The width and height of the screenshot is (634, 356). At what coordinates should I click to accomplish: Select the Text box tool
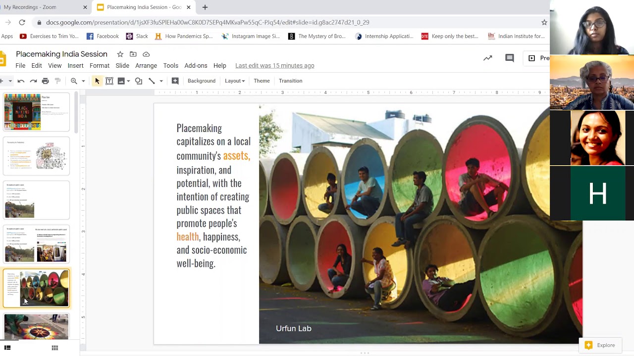(x=109, y=81)
